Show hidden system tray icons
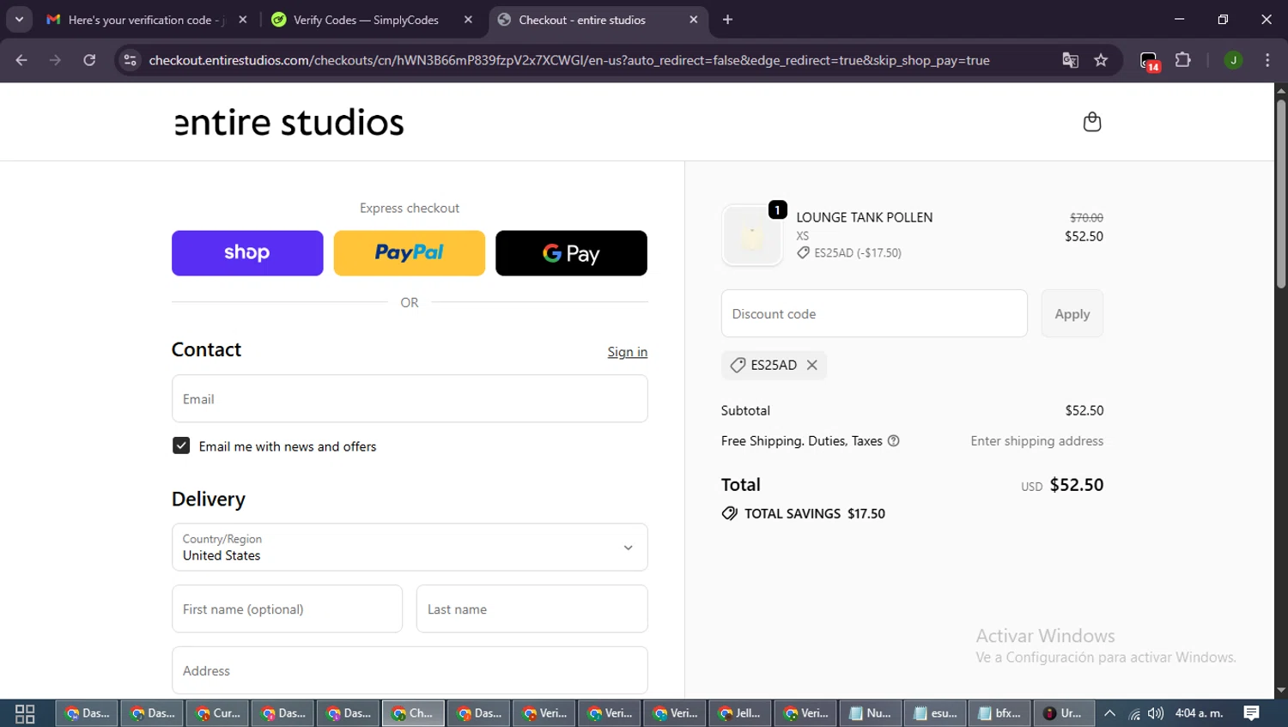1288x727 pixels. coord(1109,713)
